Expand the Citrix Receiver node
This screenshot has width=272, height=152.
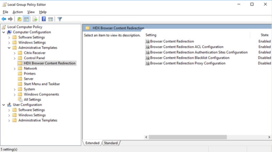tap(15, 53)
